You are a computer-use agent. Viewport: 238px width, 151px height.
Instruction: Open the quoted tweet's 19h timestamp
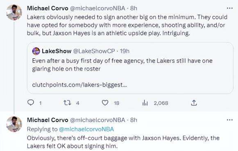(x=125, y=51)
